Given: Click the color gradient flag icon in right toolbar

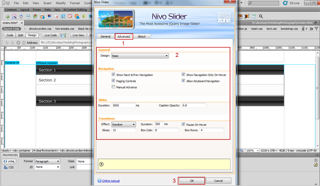Looking at the screenshot, I should click(x=247, y=16).
